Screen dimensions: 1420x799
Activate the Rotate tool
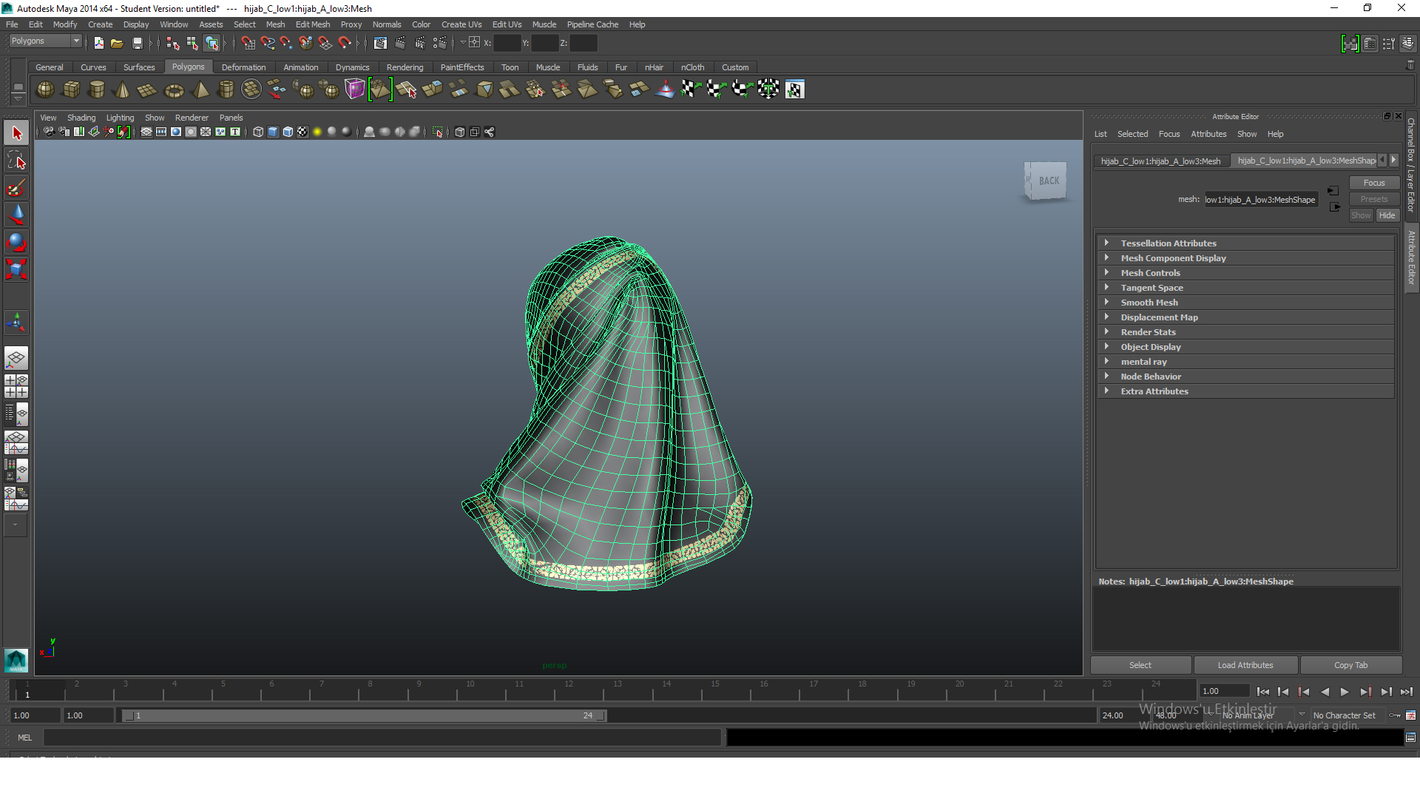click(x=16, y=242)
